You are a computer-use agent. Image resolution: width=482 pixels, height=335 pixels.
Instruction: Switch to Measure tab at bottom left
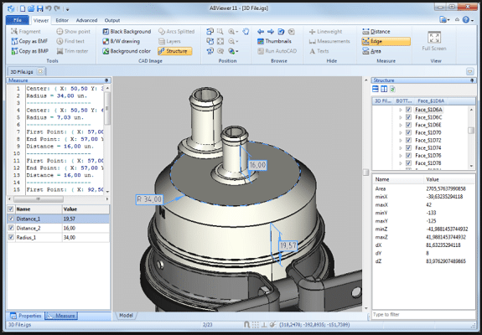pos(61,316)
